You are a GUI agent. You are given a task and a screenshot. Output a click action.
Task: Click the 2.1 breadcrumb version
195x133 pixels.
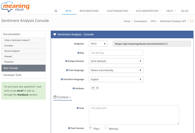[x=192, y=21]
